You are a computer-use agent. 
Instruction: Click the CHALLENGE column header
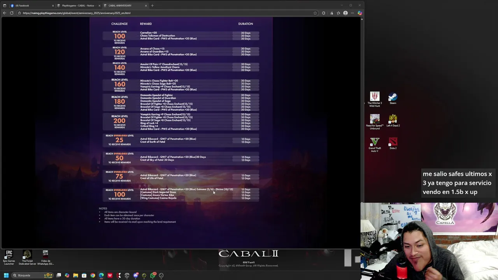(x=119, y=24)
